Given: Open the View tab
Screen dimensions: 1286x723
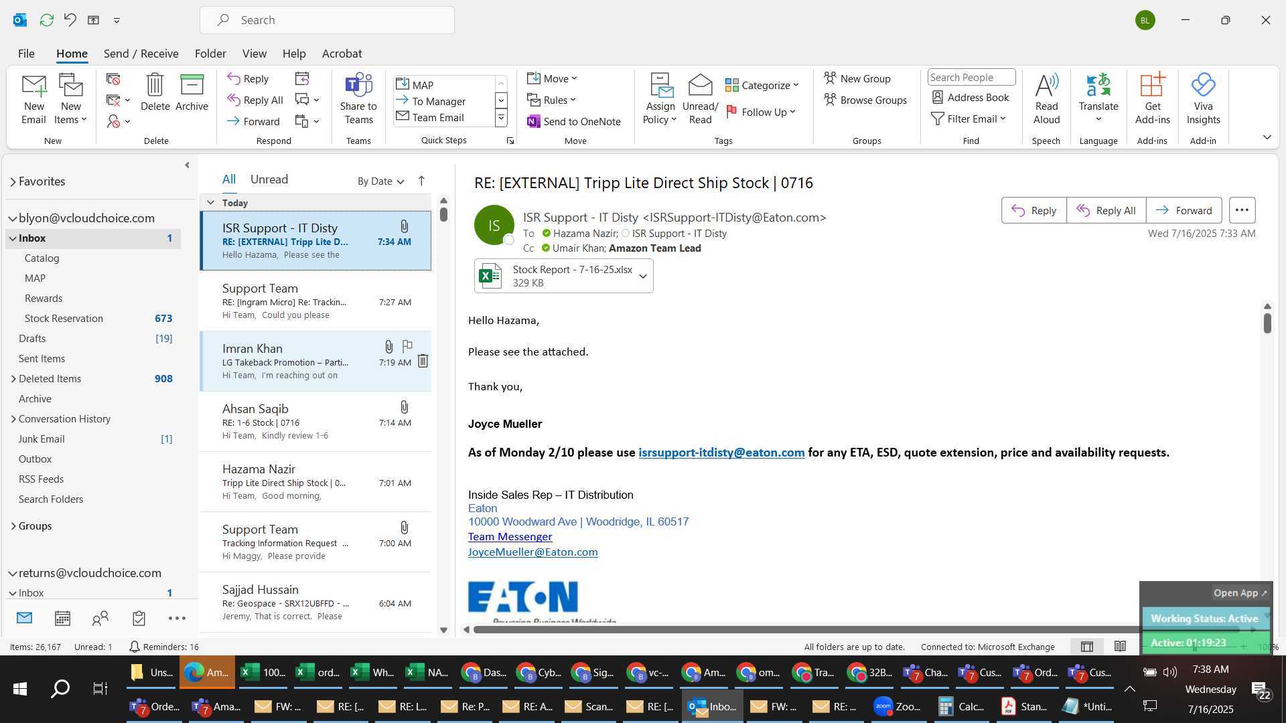Looking at the screenshot, I should (x=254, y=54).
